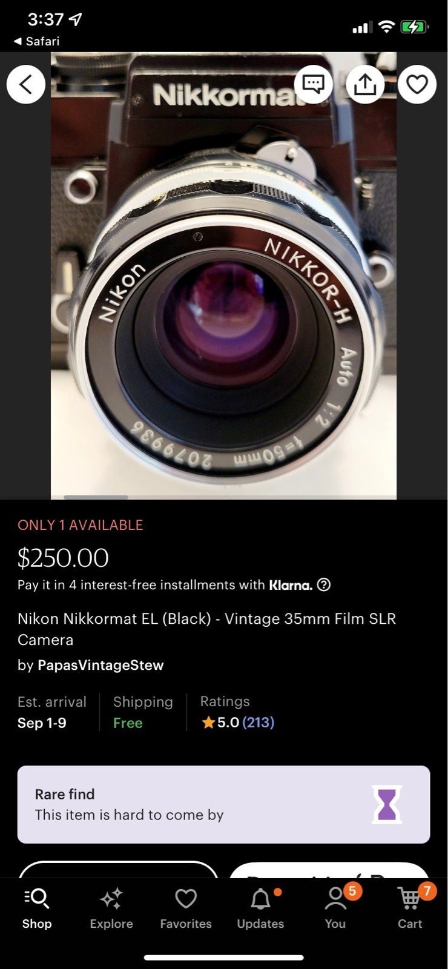
Task: Tap the Rare find hourglass icon
Action: [387, 804]
